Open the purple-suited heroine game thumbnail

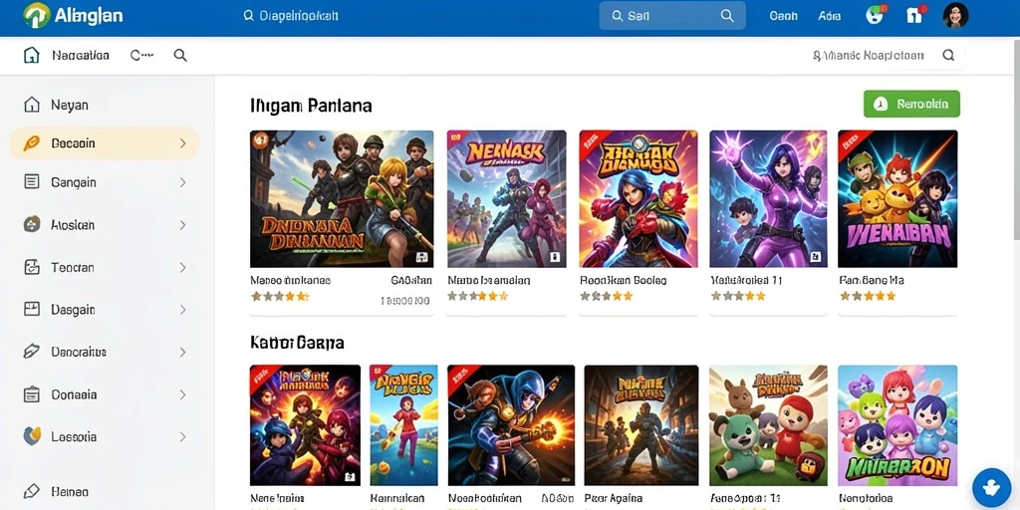tap(768, 199)
